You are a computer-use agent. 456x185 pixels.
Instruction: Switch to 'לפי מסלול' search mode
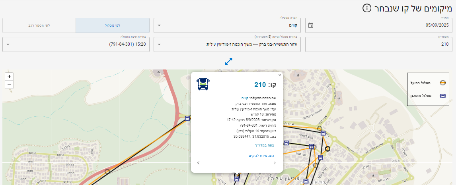(113, 25)
